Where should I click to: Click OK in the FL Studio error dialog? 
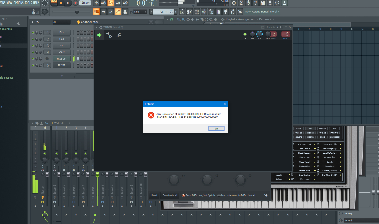point(217,129)
